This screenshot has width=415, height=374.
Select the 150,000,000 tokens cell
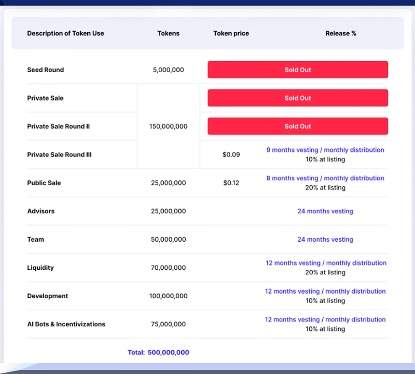tap(168, 126)
